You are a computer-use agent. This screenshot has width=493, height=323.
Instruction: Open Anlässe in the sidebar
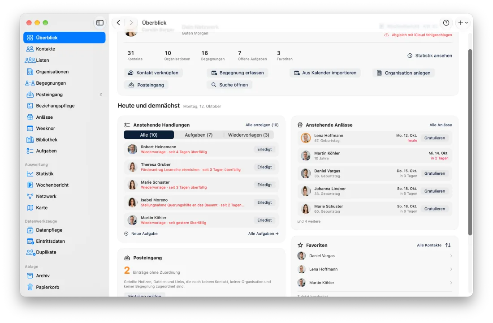65,117
